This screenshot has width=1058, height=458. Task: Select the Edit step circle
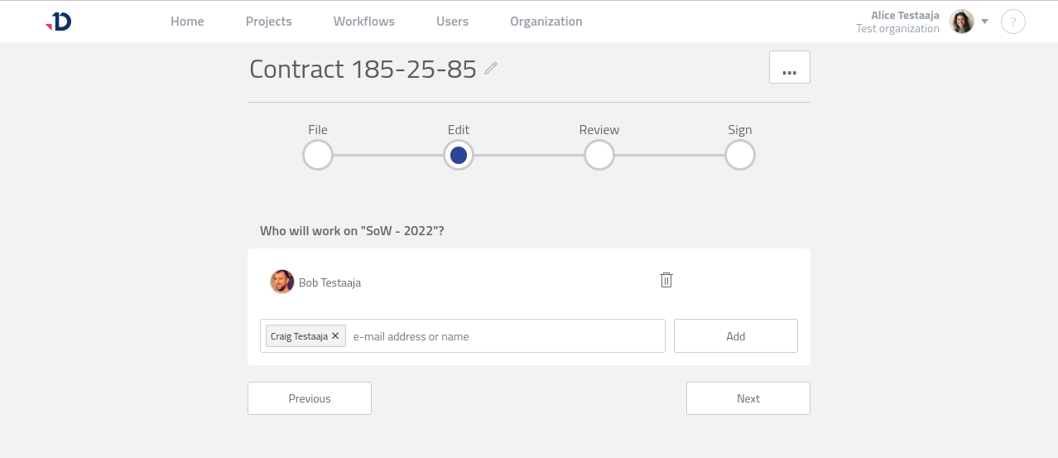point(459,155)
